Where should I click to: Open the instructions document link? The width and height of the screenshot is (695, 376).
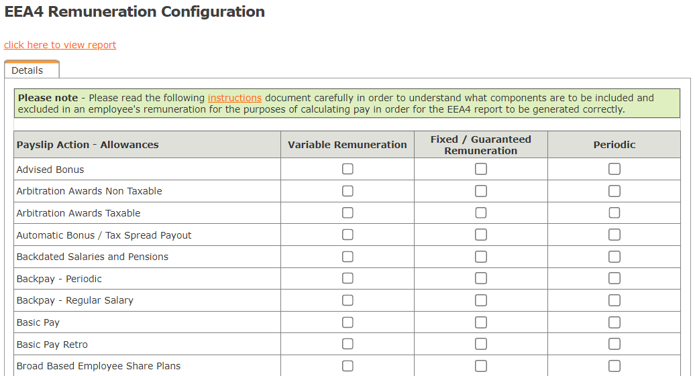[234, 98]
